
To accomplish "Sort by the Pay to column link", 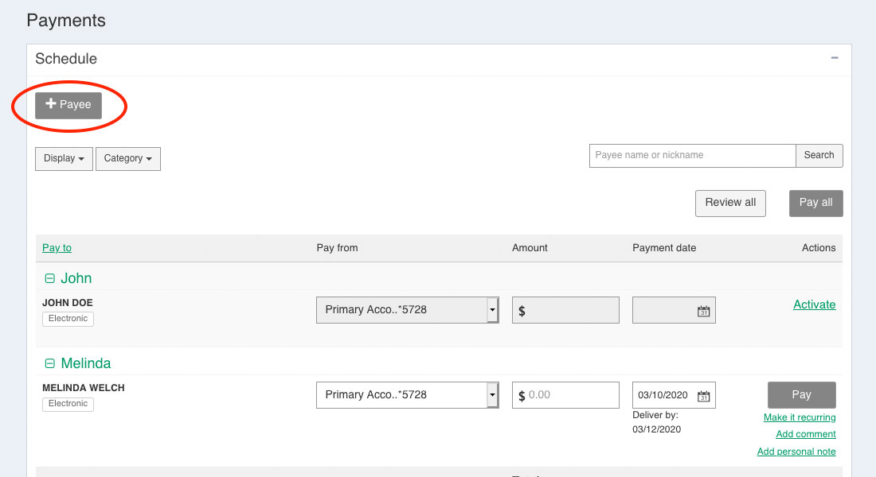I will point(57,248).
